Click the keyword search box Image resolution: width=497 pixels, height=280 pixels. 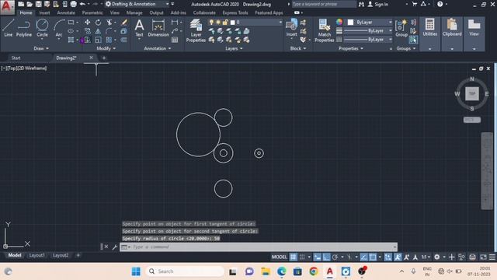[323, 4]
